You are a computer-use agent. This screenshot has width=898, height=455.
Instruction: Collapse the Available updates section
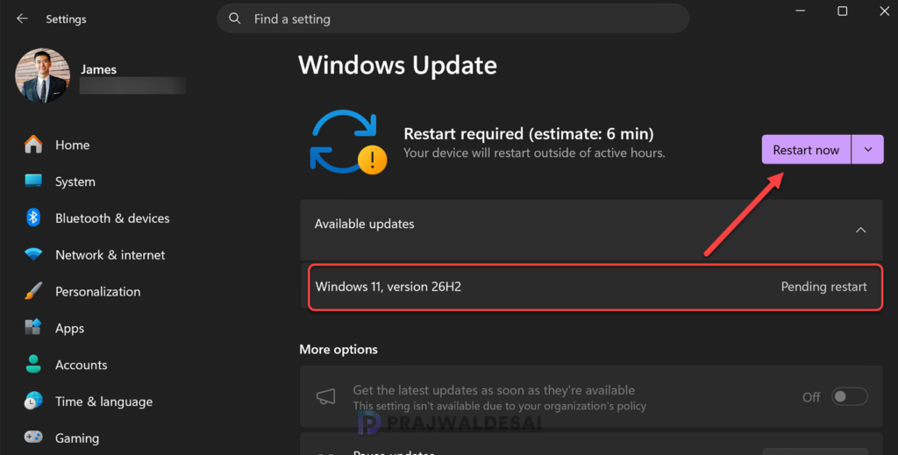point(860,230)
